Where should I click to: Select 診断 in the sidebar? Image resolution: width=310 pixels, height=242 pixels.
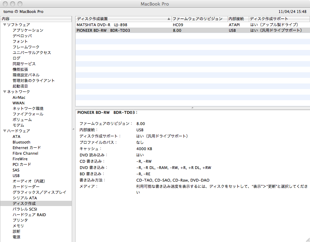click(x=16, y=231)
